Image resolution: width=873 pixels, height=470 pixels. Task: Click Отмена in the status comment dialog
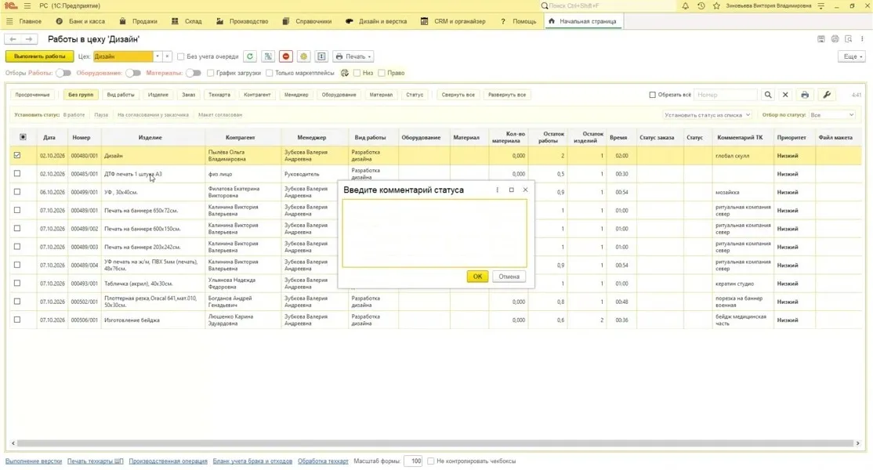pyautogui.click(x=509, y=277)
